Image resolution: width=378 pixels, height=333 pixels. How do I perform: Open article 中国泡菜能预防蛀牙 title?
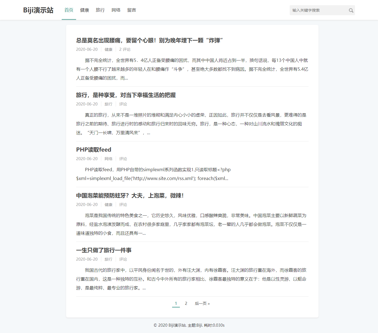pos(130,196)
